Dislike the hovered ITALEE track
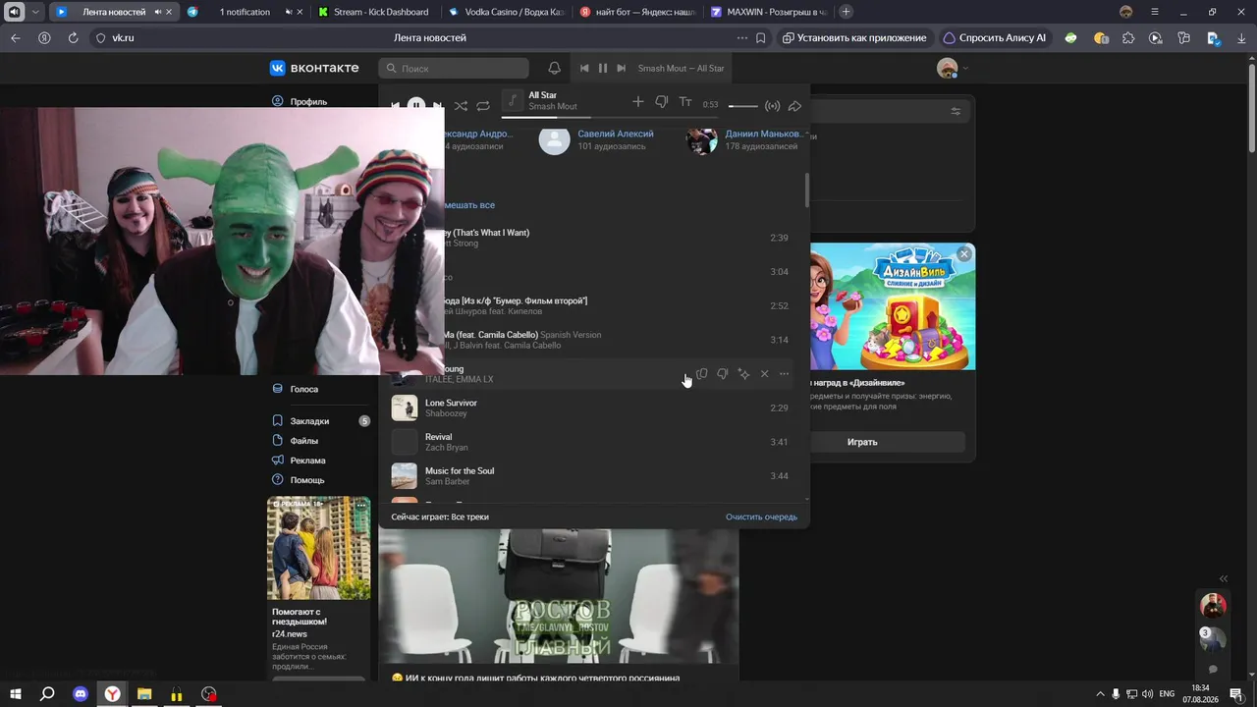This screenshot has width=1257, height=707. [722, 374]
